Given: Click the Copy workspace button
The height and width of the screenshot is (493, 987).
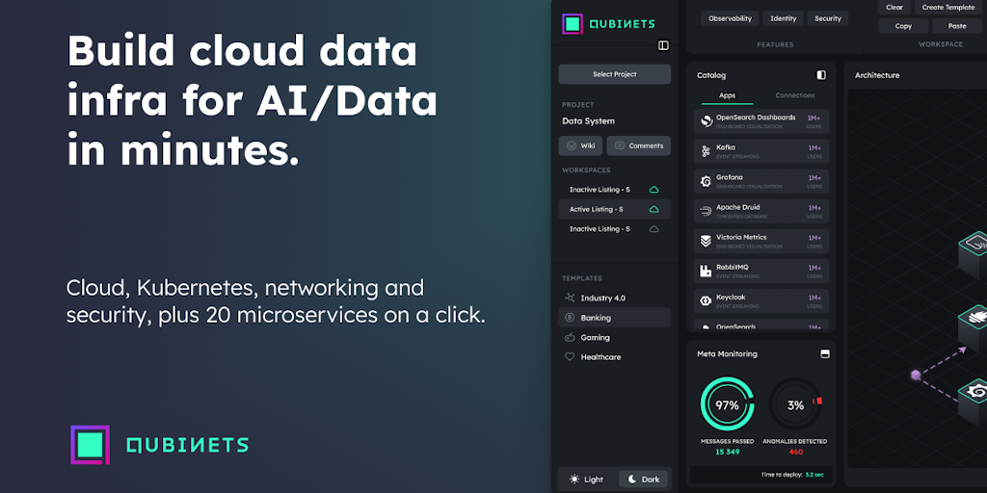Looking at the screenshot, I should click(x=903, y=26).
